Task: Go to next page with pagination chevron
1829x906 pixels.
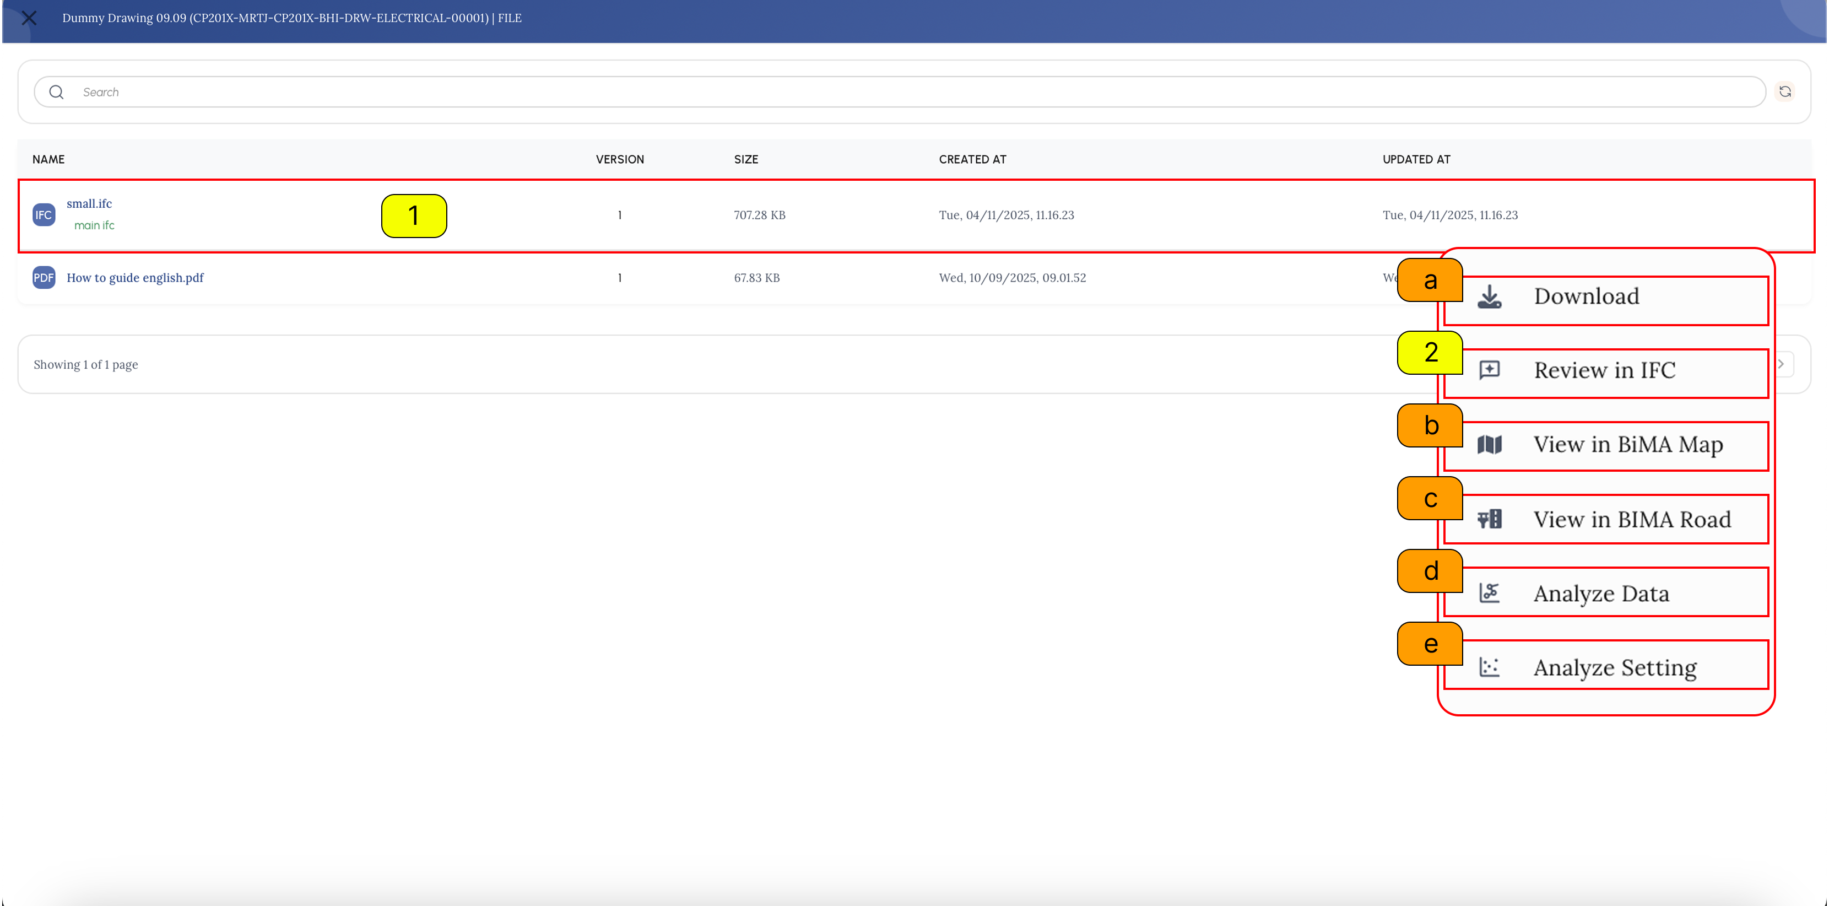Action: click(x=1782, y=364)
